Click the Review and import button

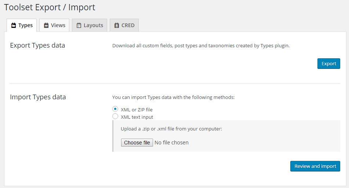point(315,166)
